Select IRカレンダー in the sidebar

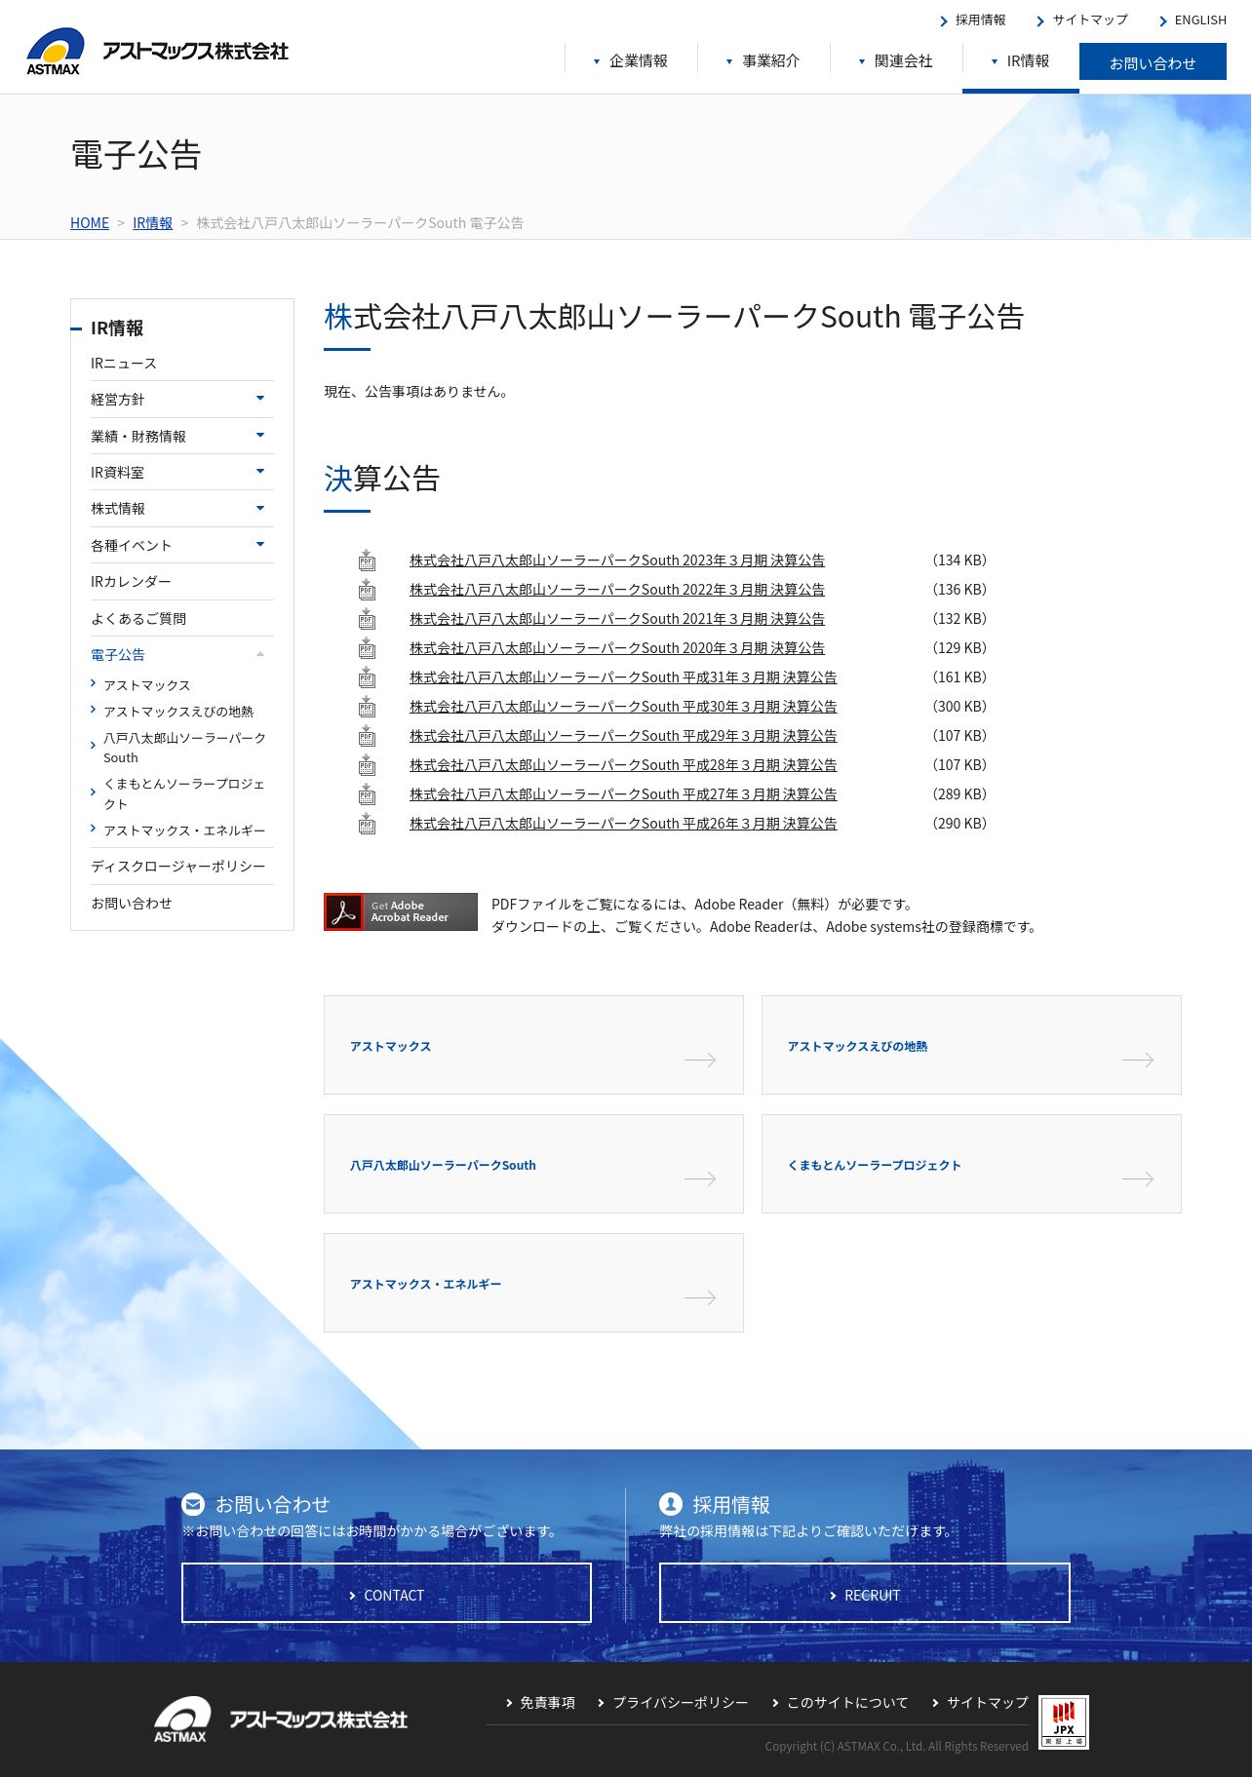click(x=131, y=581)
